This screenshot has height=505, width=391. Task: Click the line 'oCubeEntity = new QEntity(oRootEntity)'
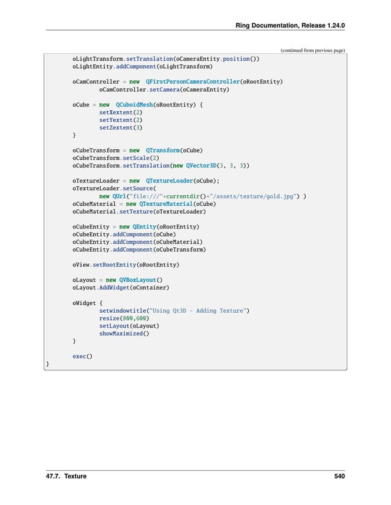[x=135, y=226]
